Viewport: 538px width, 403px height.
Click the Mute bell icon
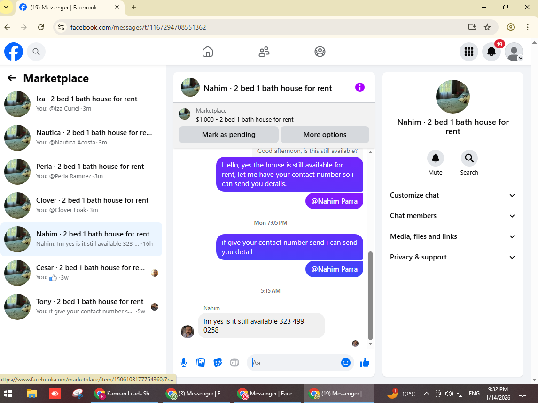[x=436, y=158]
